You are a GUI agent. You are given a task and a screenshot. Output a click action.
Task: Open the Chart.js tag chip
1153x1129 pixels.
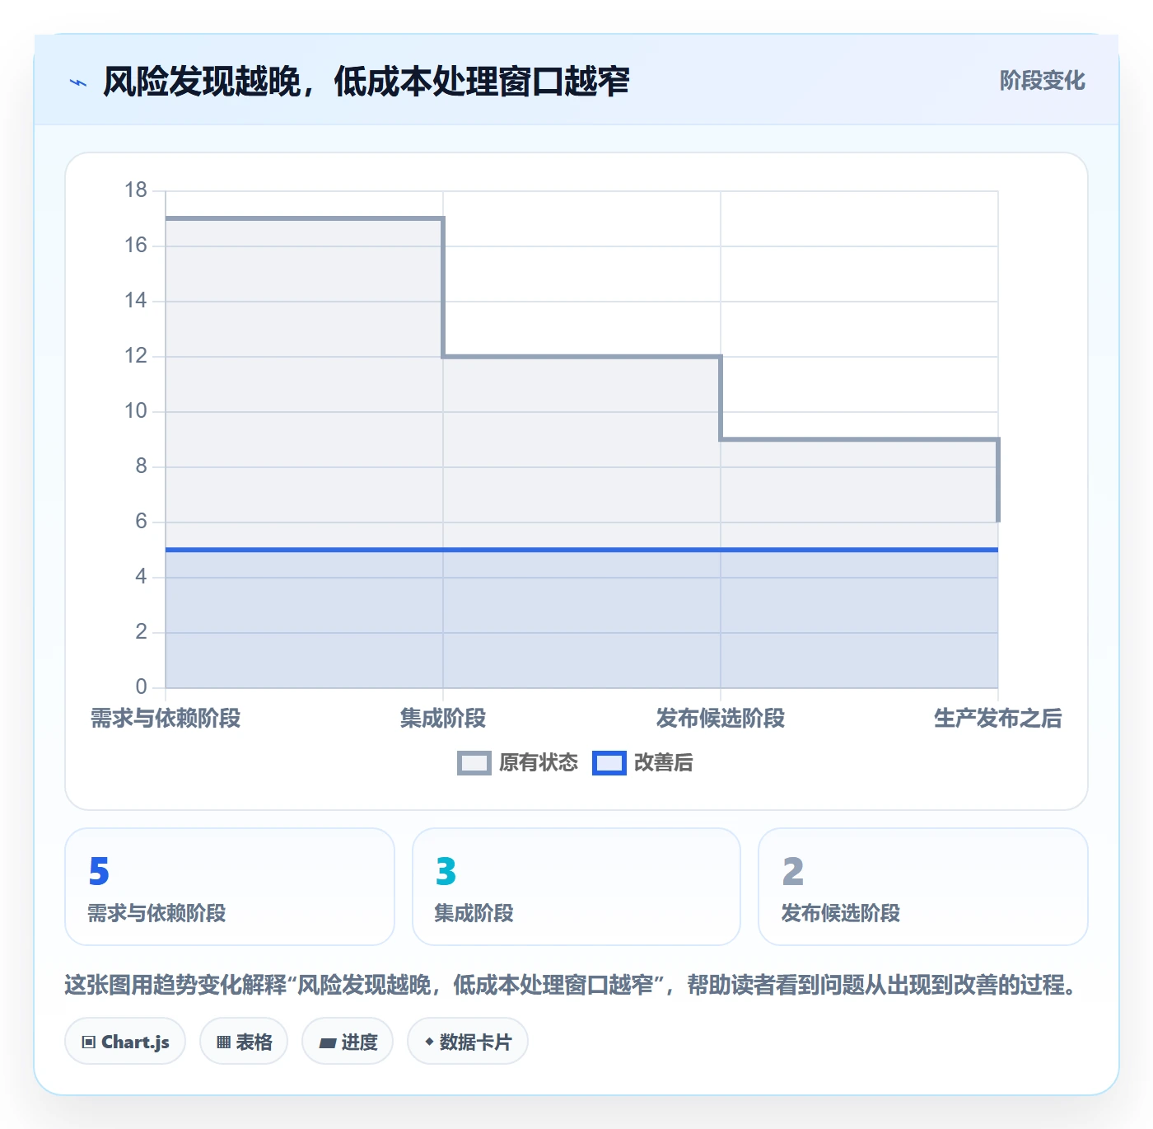(125, 1042)
